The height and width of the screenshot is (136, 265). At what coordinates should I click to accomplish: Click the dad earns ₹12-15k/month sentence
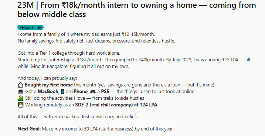tap(86, 34)
